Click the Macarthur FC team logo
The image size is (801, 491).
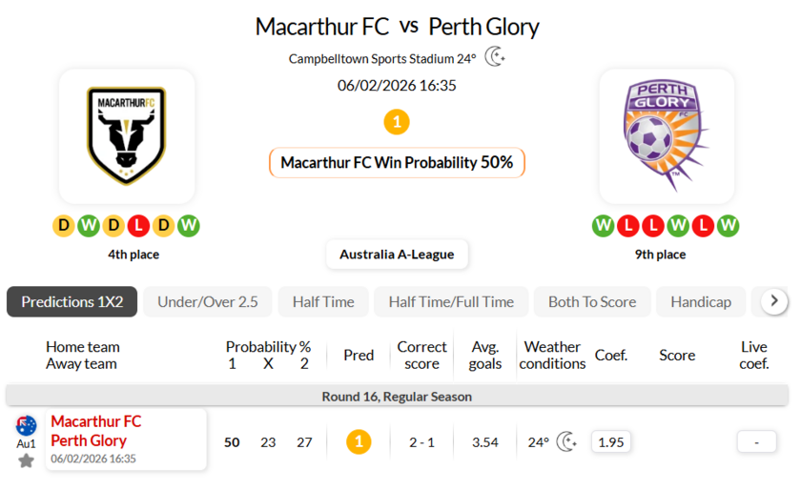pyautogui.click(x=127, y=136)
